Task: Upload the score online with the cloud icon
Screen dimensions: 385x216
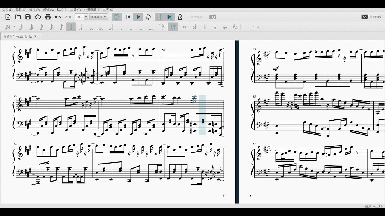Action: tap(38, 17)
